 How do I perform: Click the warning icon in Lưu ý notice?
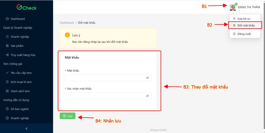click(x=67, y=35)
